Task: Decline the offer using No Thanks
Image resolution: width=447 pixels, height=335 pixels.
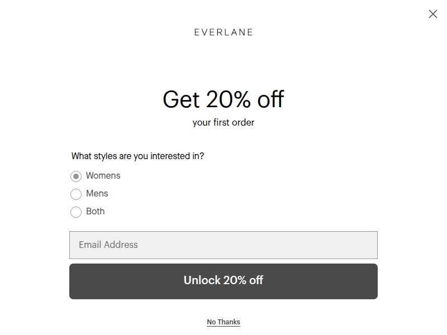Action: pyautogui.click(x=223, y=322)
